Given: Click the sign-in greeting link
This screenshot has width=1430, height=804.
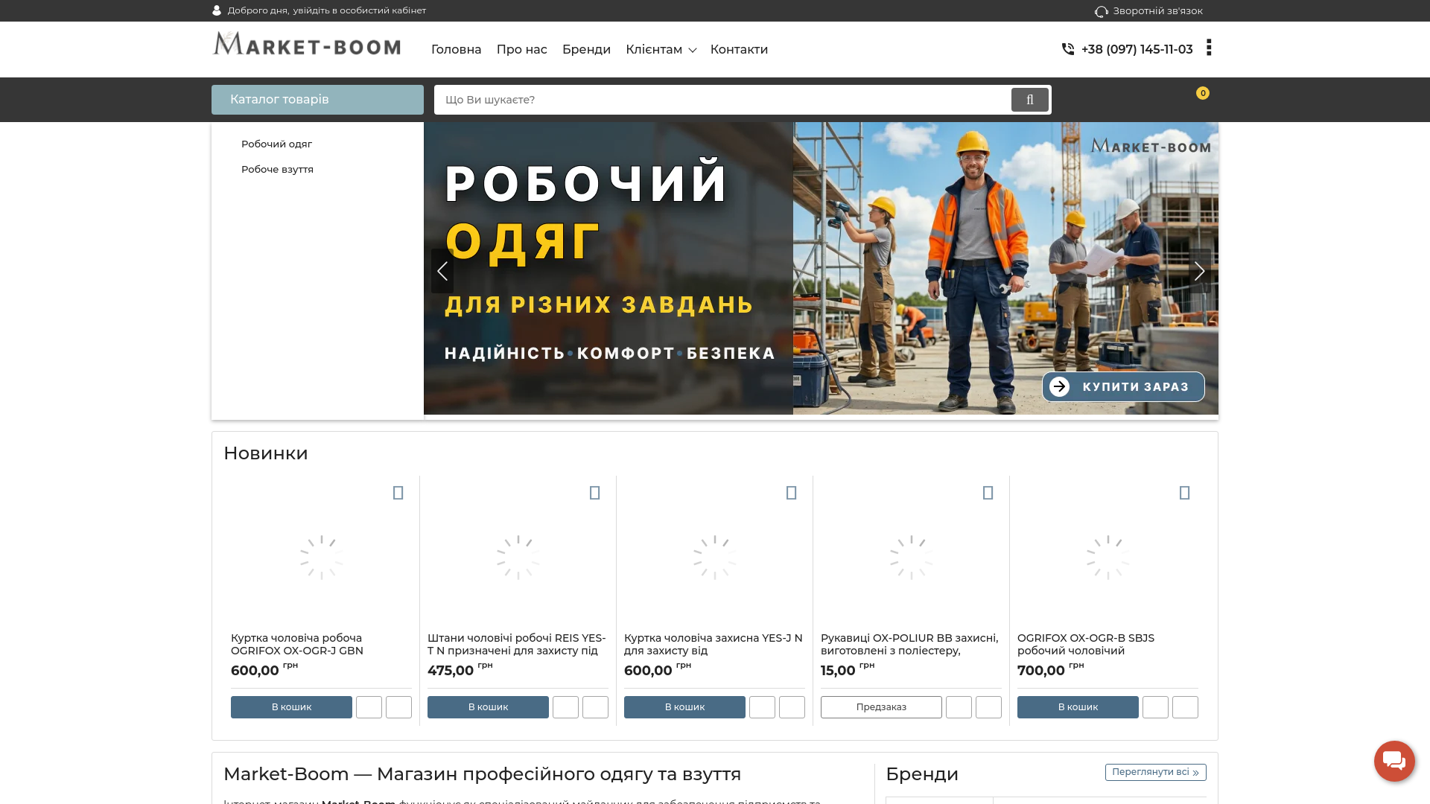Looking at the screenshot, I should (327, 10).
